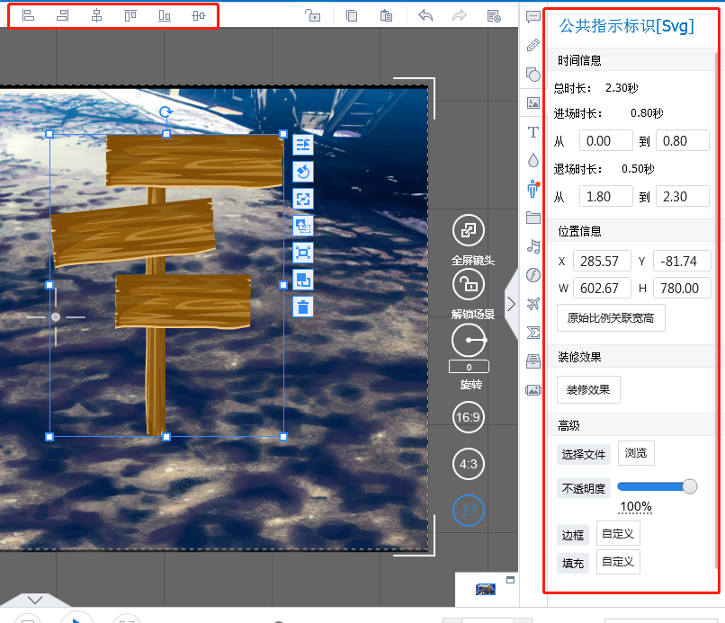Click the layer-order button beside the selection

click(303, 226)
